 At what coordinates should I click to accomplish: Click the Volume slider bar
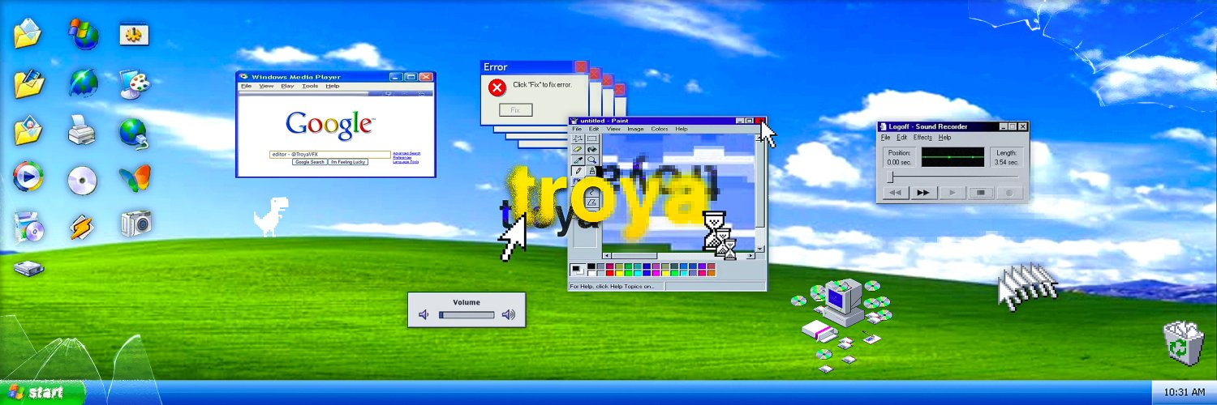click(467, 314)
